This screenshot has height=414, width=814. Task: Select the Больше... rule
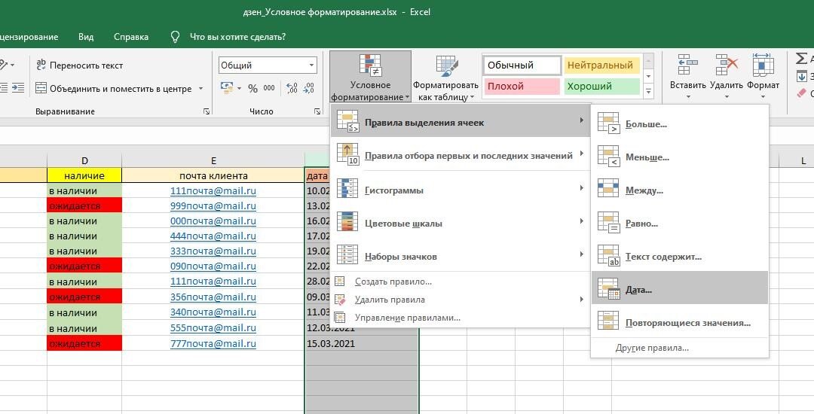click(680, 123)
